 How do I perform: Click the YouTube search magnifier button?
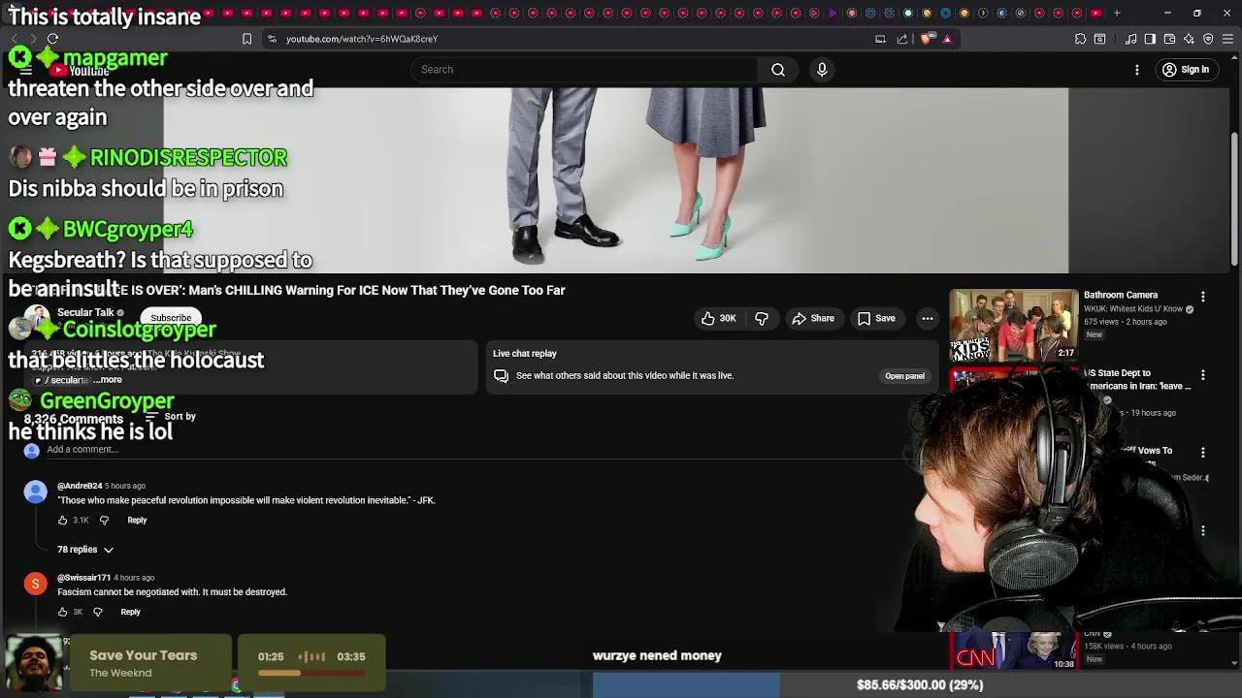778,69
